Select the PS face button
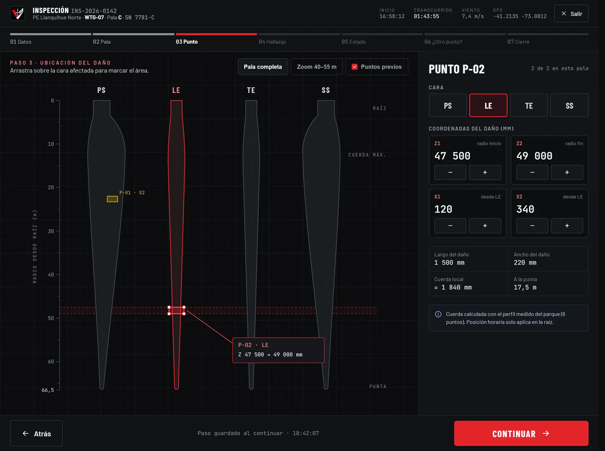Screen dimensions: 605x451 (x=448, y=106)
